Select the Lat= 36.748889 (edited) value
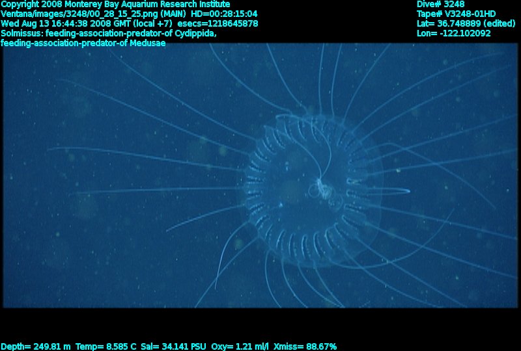The image size is (521, 351). click(x=466, y=24)
